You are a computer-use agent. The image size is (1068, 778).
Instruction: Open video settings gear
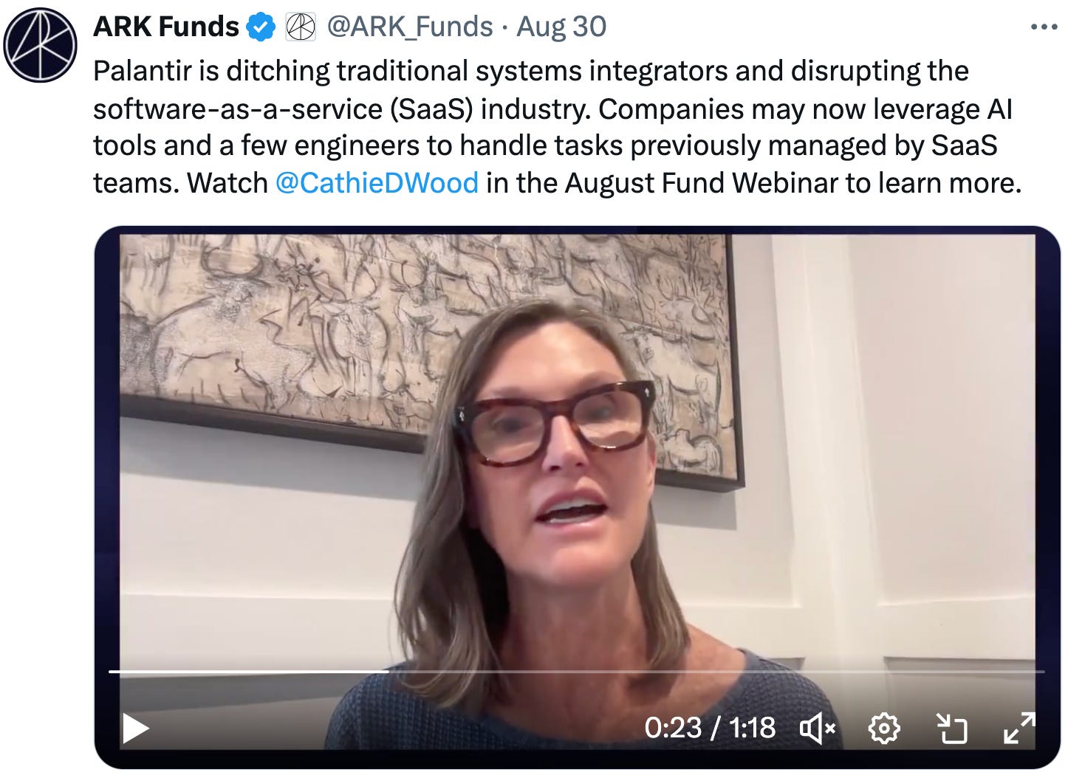tap(884, 729)
